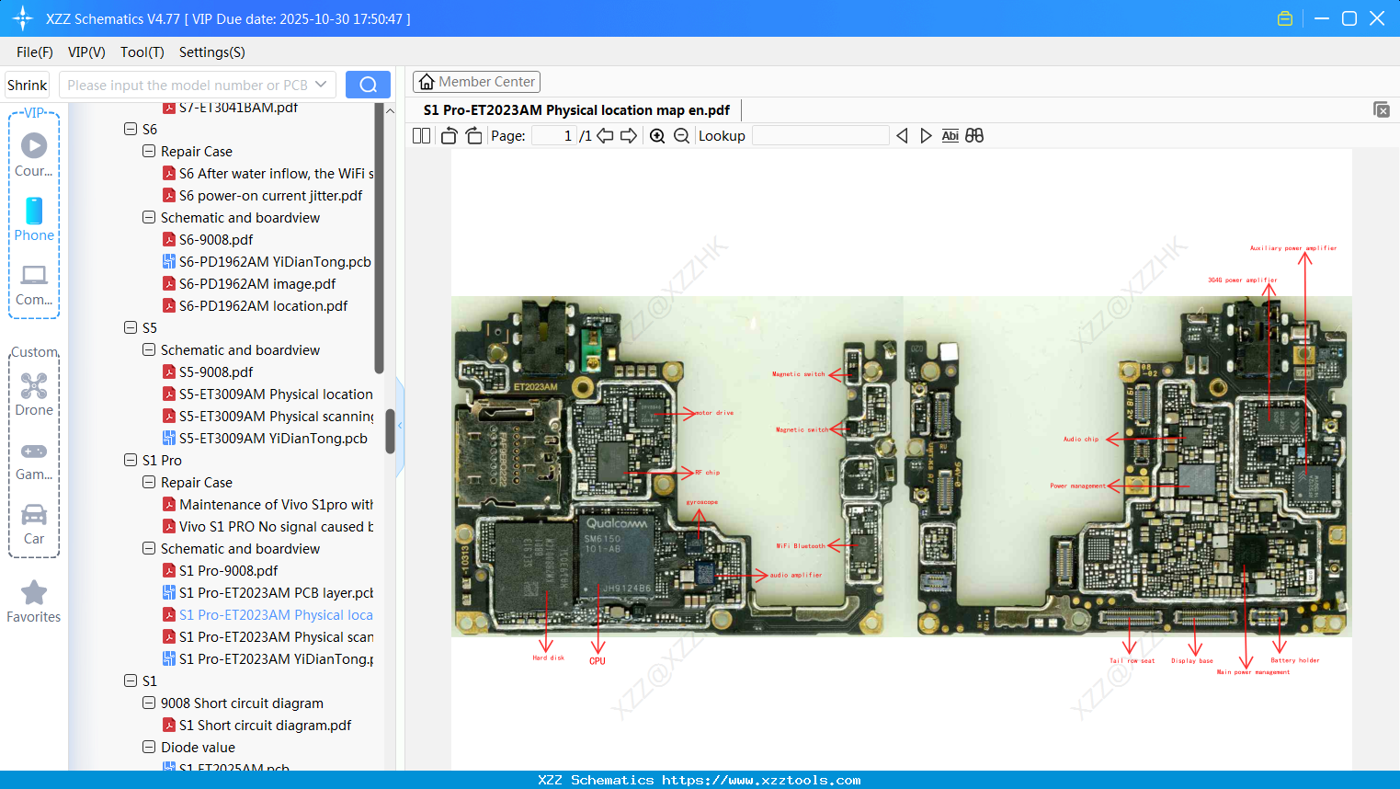Image resolution: width=1400 pixels, height=789 pixels.
Task: Select the Phone category icon
Action: tap(34, 219)
